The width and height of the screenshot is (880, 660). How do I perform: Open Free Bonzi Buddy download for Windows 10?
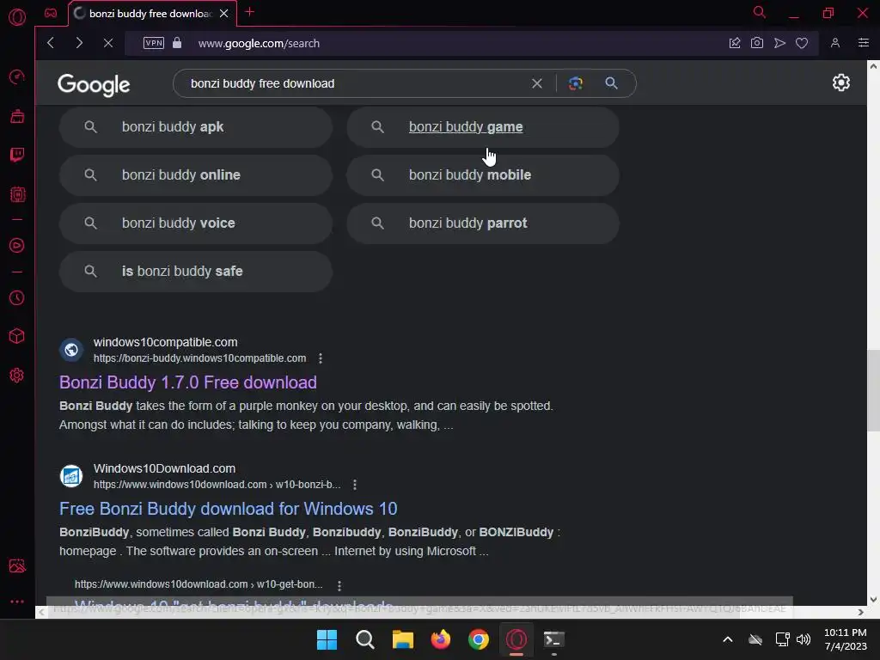pos(229,509)
